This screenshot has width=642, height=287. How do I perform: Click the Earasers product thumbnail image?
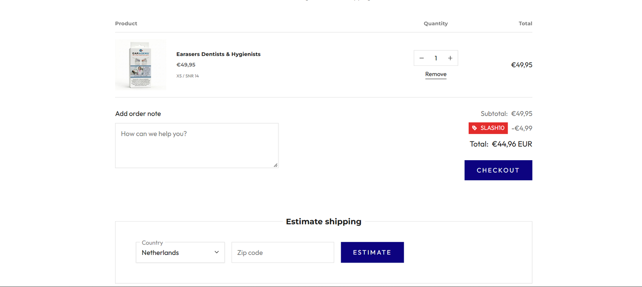[x=140, y=65]
